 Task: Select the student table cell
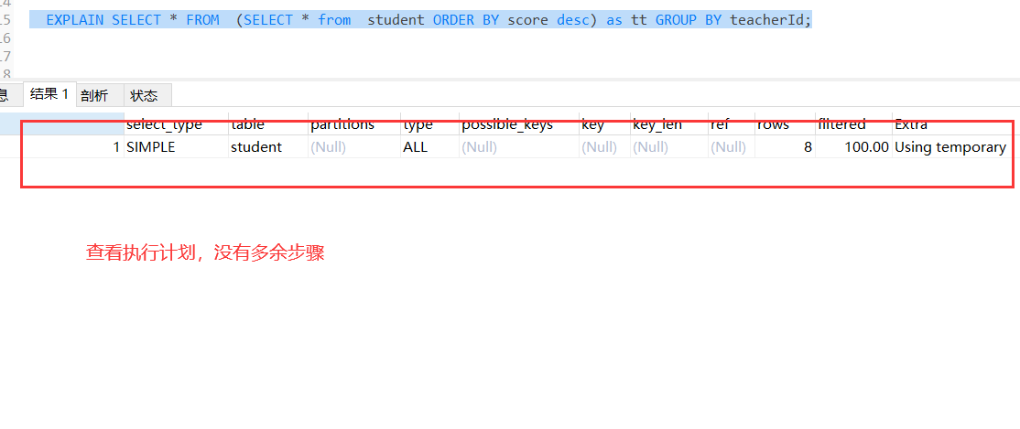tap(268, 147)
